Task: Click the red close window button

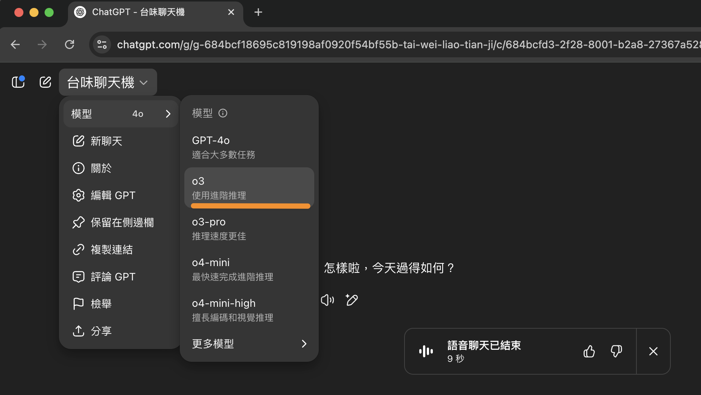Action: [19, 12]
